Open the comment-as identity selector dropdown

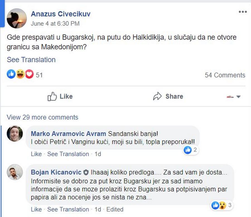point(234,97)
